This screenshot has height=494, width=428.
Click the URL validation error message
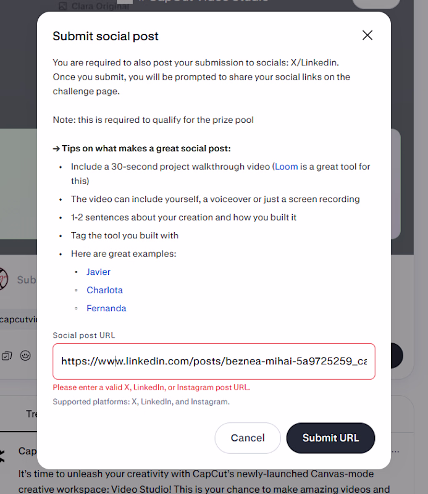(151, 388)
